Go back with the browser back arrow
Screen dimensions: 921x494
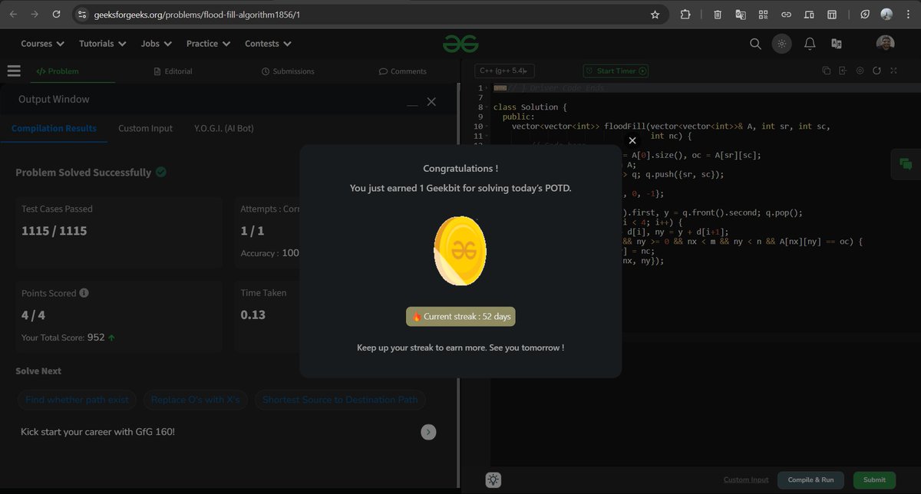point(13,14)
